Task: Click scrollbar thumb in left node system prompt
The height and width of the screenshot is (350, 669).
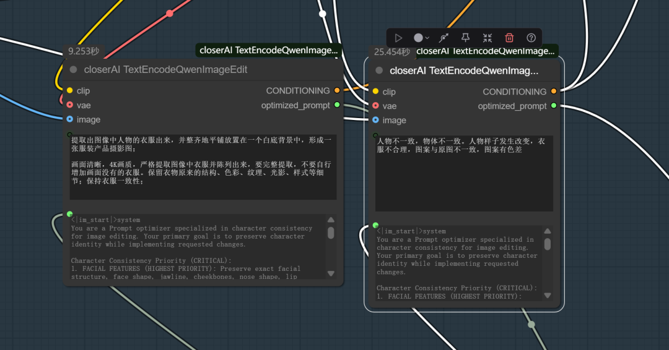Action: (331, 233)
